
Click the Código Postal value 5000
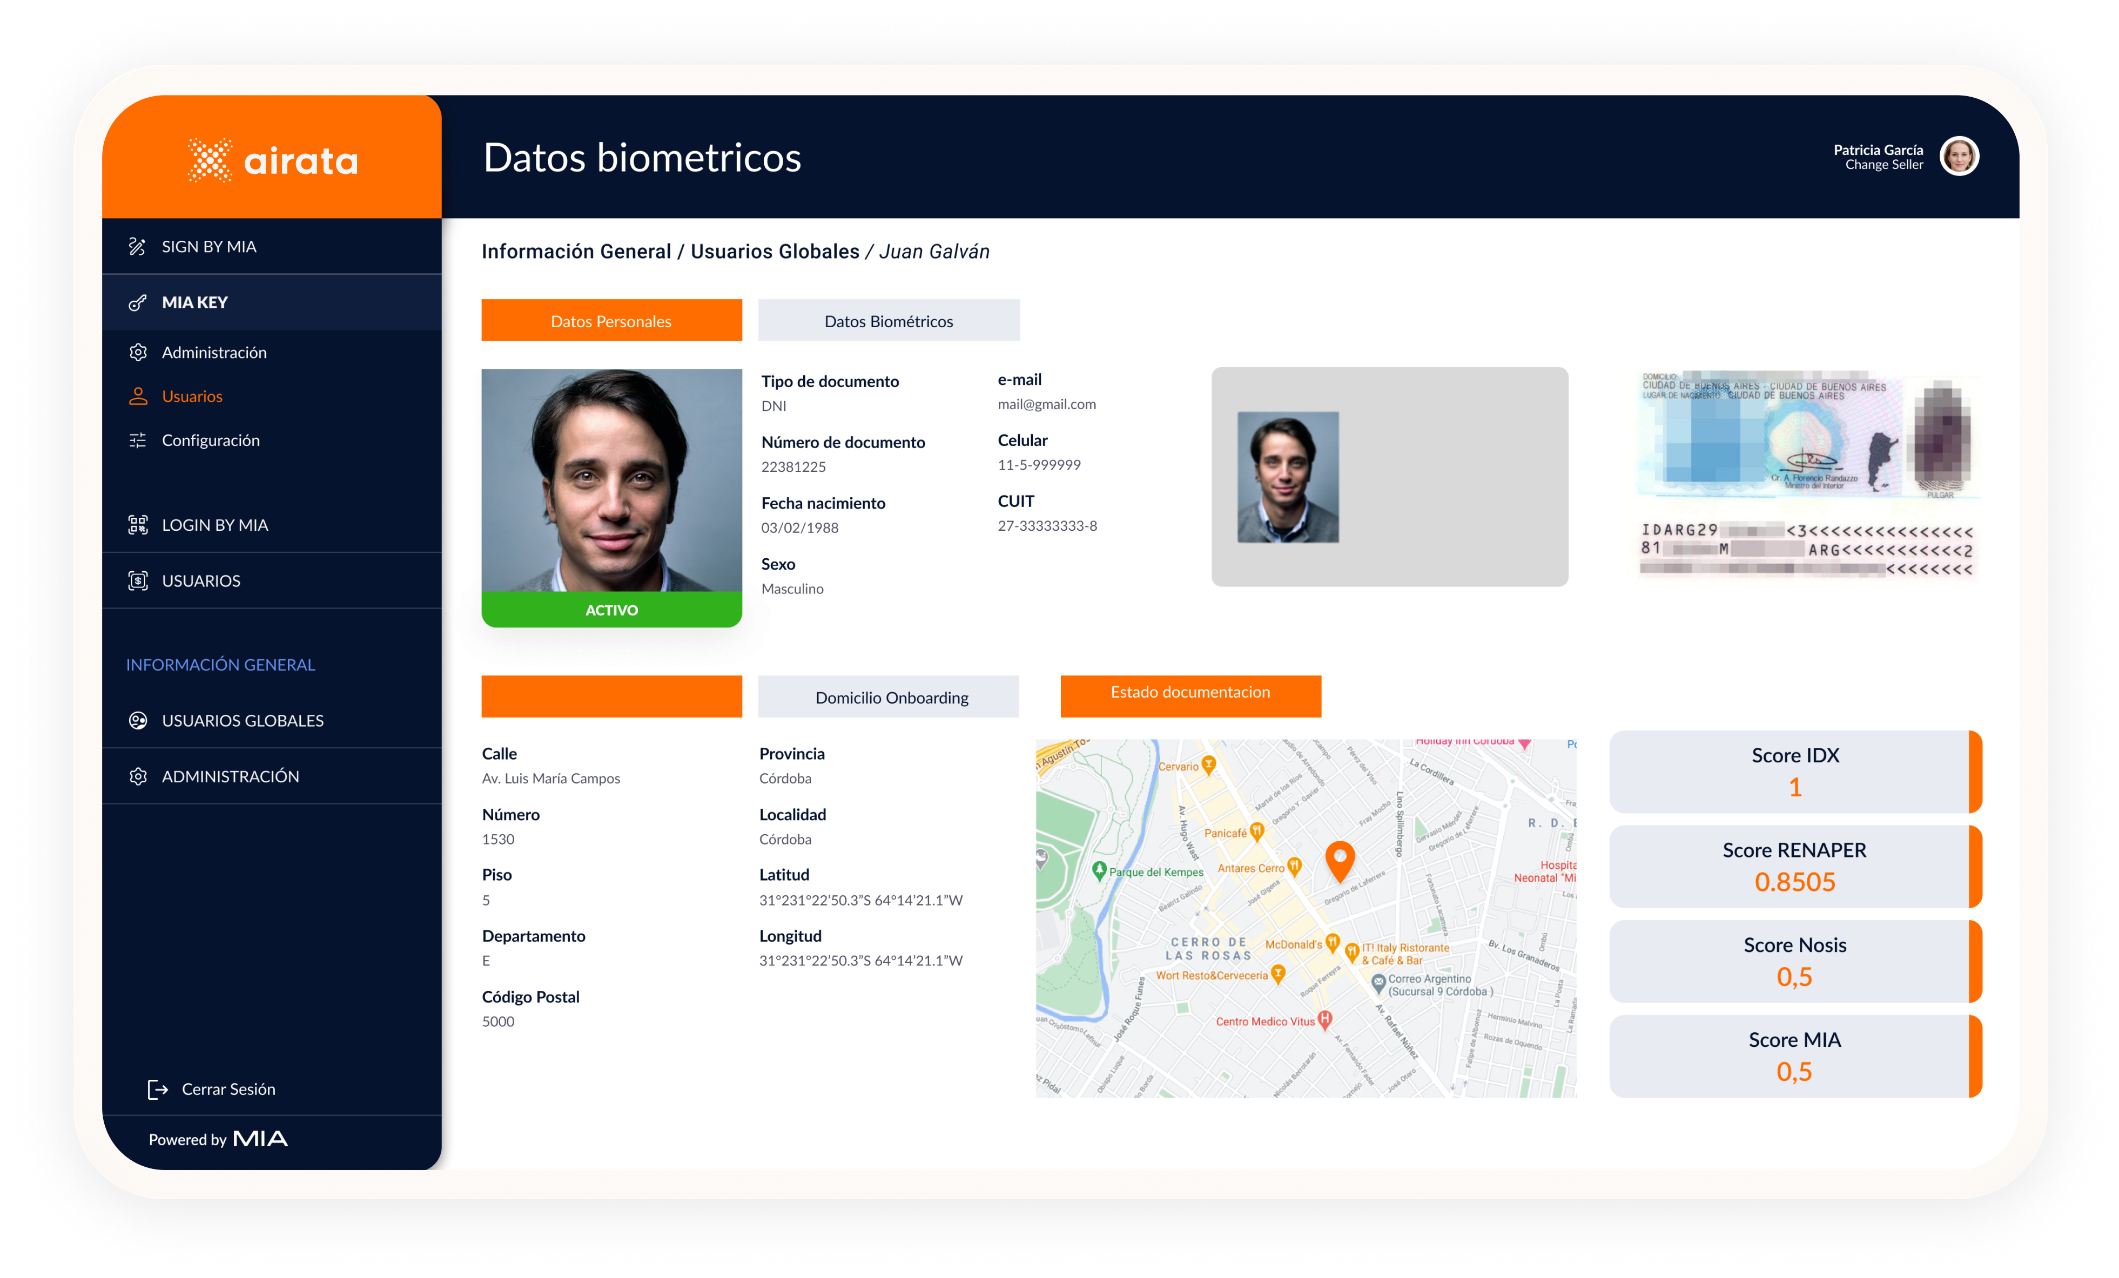coord(498,1022)
